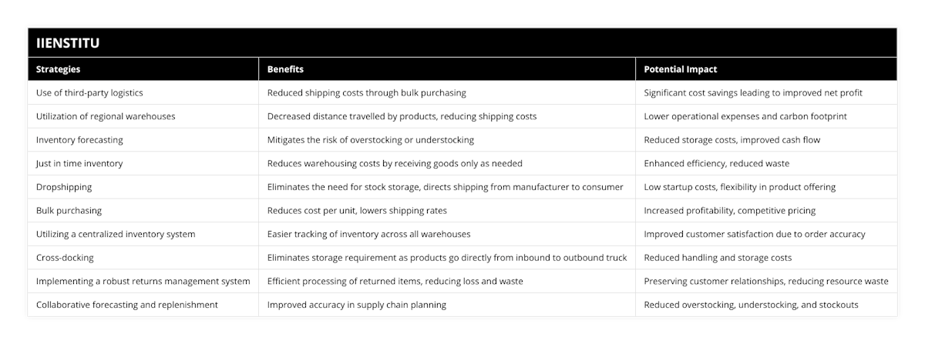The height and width of the screenshot is (344, 925).
Task: Click 'Implementing a robust returns management system' cell
Action: pyautogui.click(x=143, y=281)
